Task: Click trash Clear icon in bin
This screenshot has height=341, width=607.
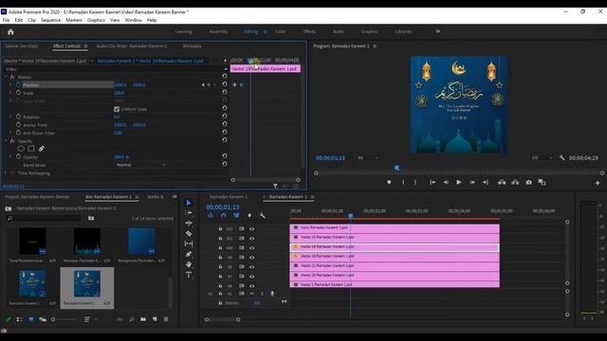Action: 166,319
